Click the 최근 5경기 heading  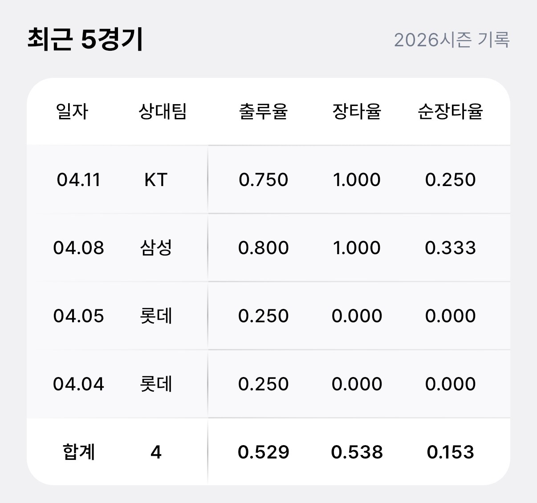pos(85,39)
